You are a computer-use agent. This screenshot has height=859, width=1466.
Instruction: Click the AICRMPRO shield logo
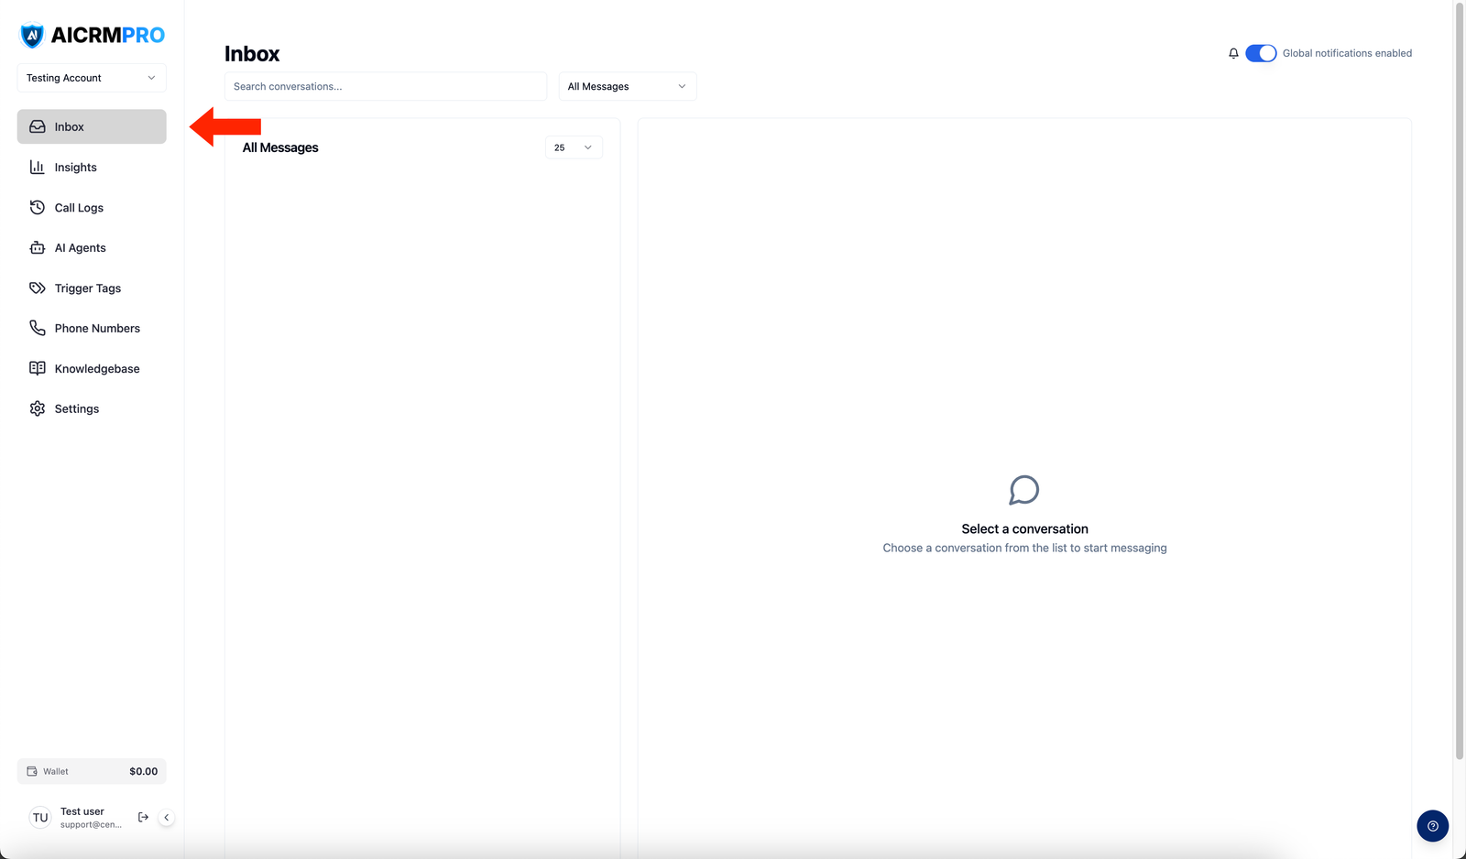coord(32,36)
